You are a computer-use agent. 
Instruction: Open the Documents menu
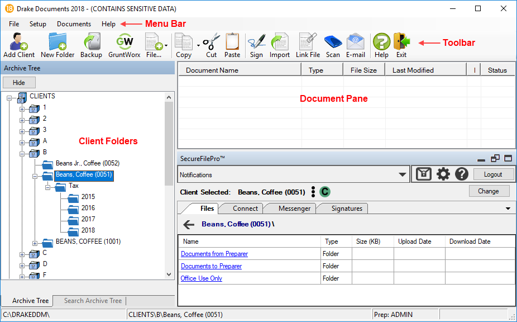pos(74,24)
